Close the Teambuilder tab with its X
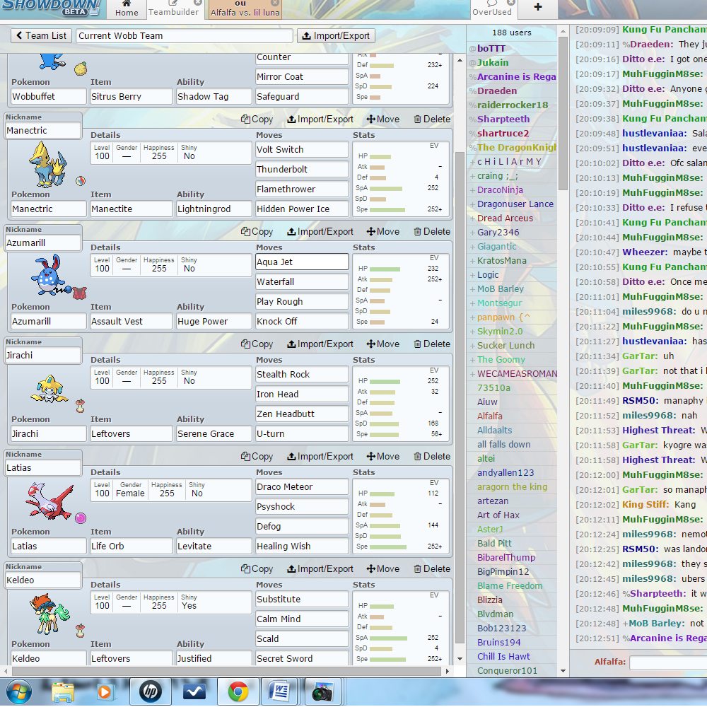The image size is (707, 707). click(197, 3)
